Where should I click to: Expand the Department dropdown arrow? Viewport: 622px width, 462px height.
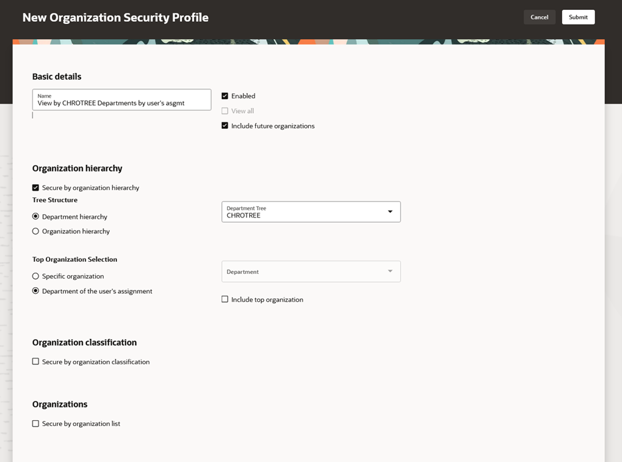pos(390,271)
